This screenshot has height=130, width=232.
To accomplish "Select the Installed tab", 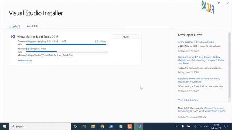I will point(14,26).
